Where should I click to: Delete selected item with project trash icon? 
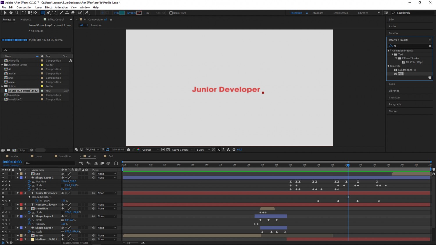pyautogui.click(x=31, y=150)
